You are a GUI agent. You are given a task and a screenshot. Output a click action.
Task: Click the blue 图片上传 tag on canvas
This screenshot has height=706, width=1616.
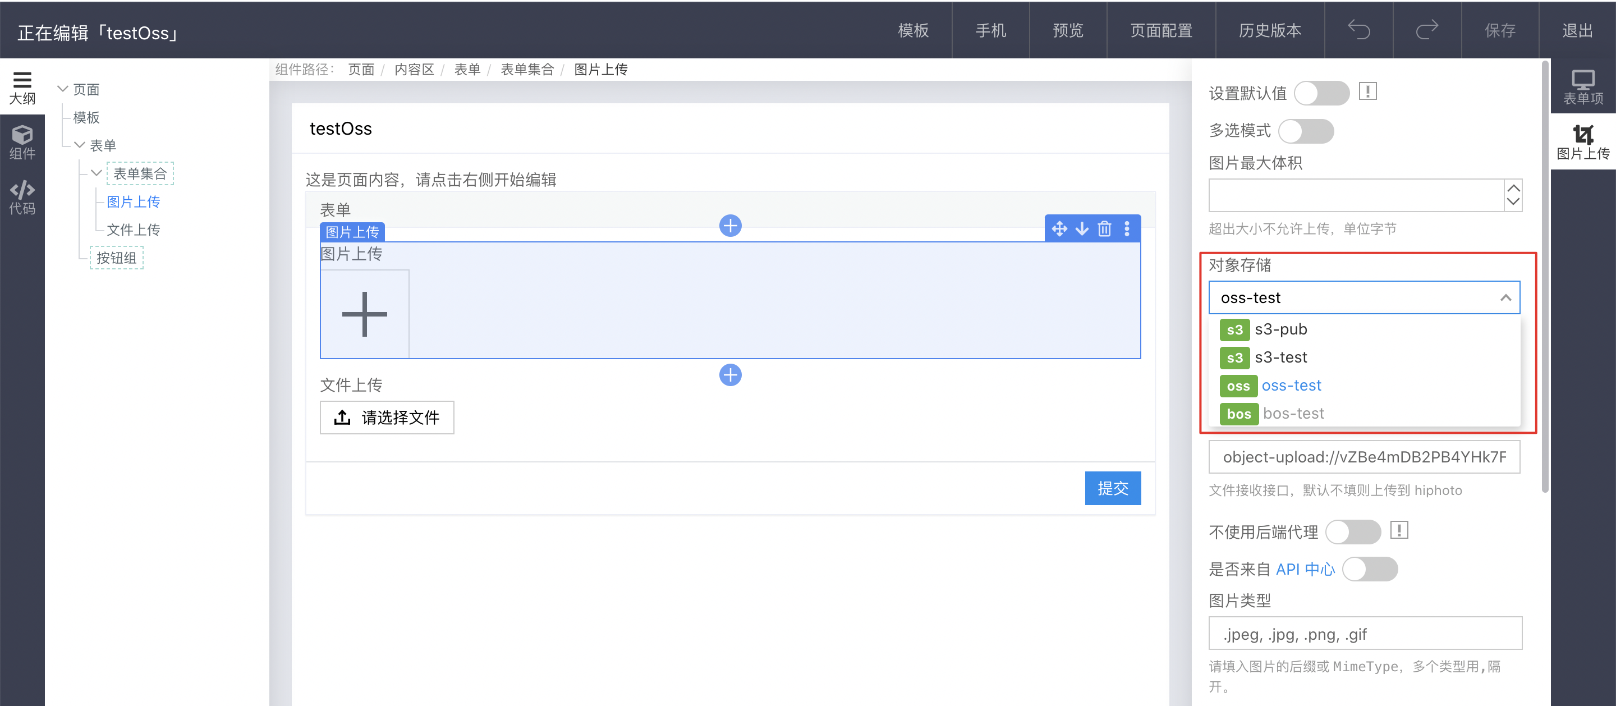352,232
